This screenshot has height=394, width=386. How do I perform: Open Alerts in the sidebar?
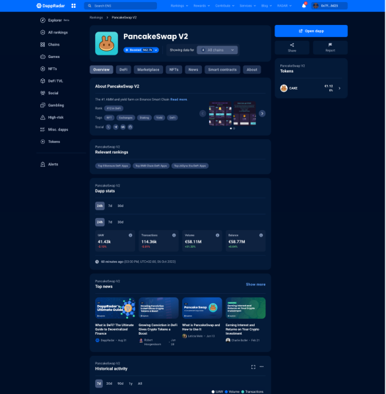(x=49, y=164)
